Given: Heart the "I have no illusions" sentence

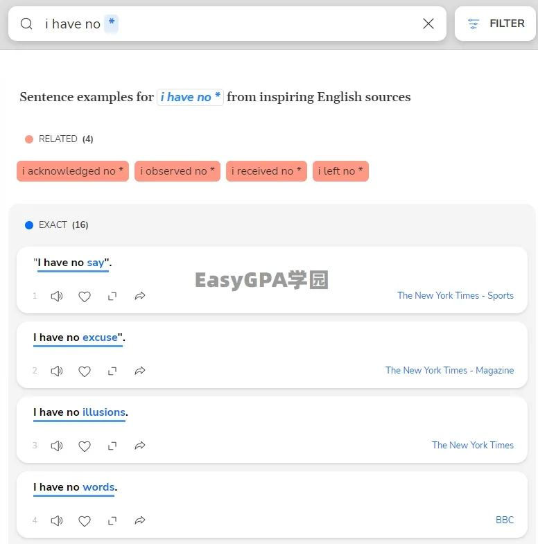Looking at the screenshot, I should [85, 446].
